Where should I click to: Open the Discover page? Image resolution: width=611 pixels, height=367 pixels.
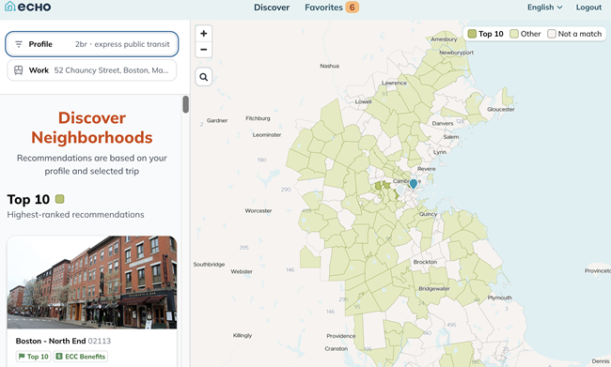tap(272, 8)
